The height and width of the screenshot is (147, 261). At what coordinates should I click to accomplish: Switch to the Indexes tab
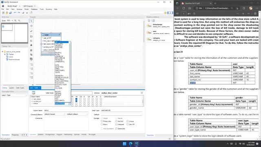40,134
